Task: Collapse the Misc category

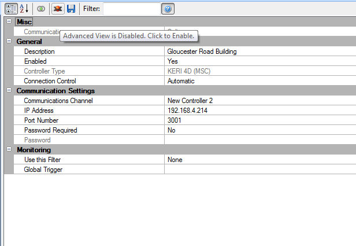Action: coord(9,21)
